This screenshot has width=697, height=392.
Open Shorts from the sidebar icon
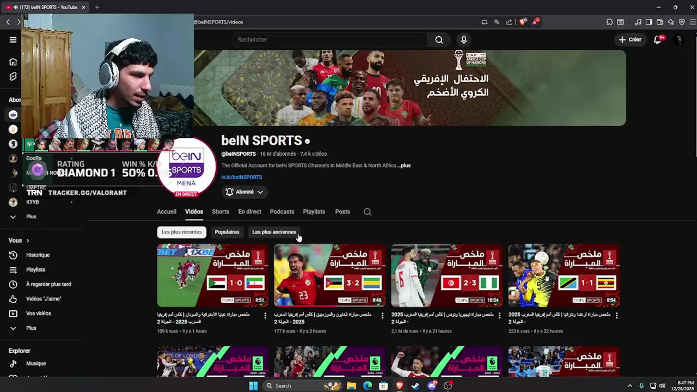click(x=13, y=77)
